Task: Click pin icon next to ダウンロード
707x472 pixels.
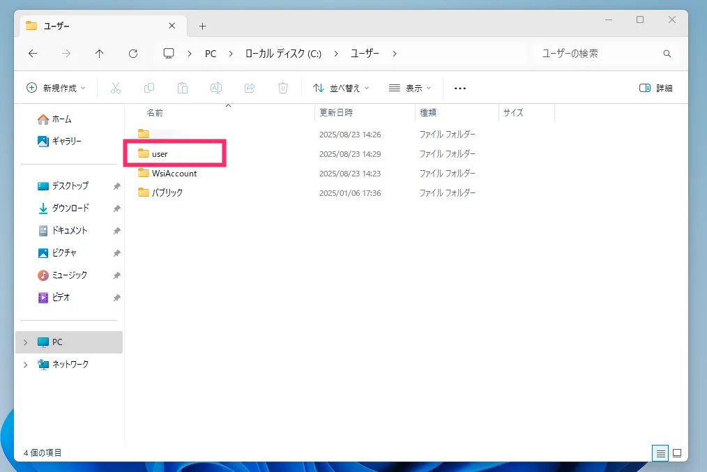Action: (116, 208)
